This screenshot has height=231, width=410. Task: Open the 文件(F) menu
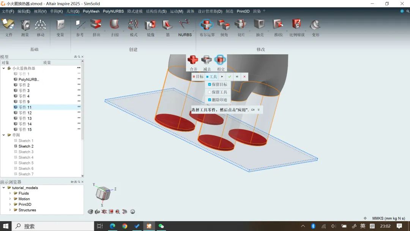[8, 11]
